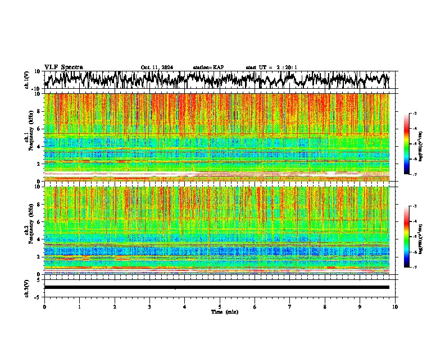Click the ch.2 spectrogram color scale bar
Viewport: 445px width, 344px height.
click(407, 237)
